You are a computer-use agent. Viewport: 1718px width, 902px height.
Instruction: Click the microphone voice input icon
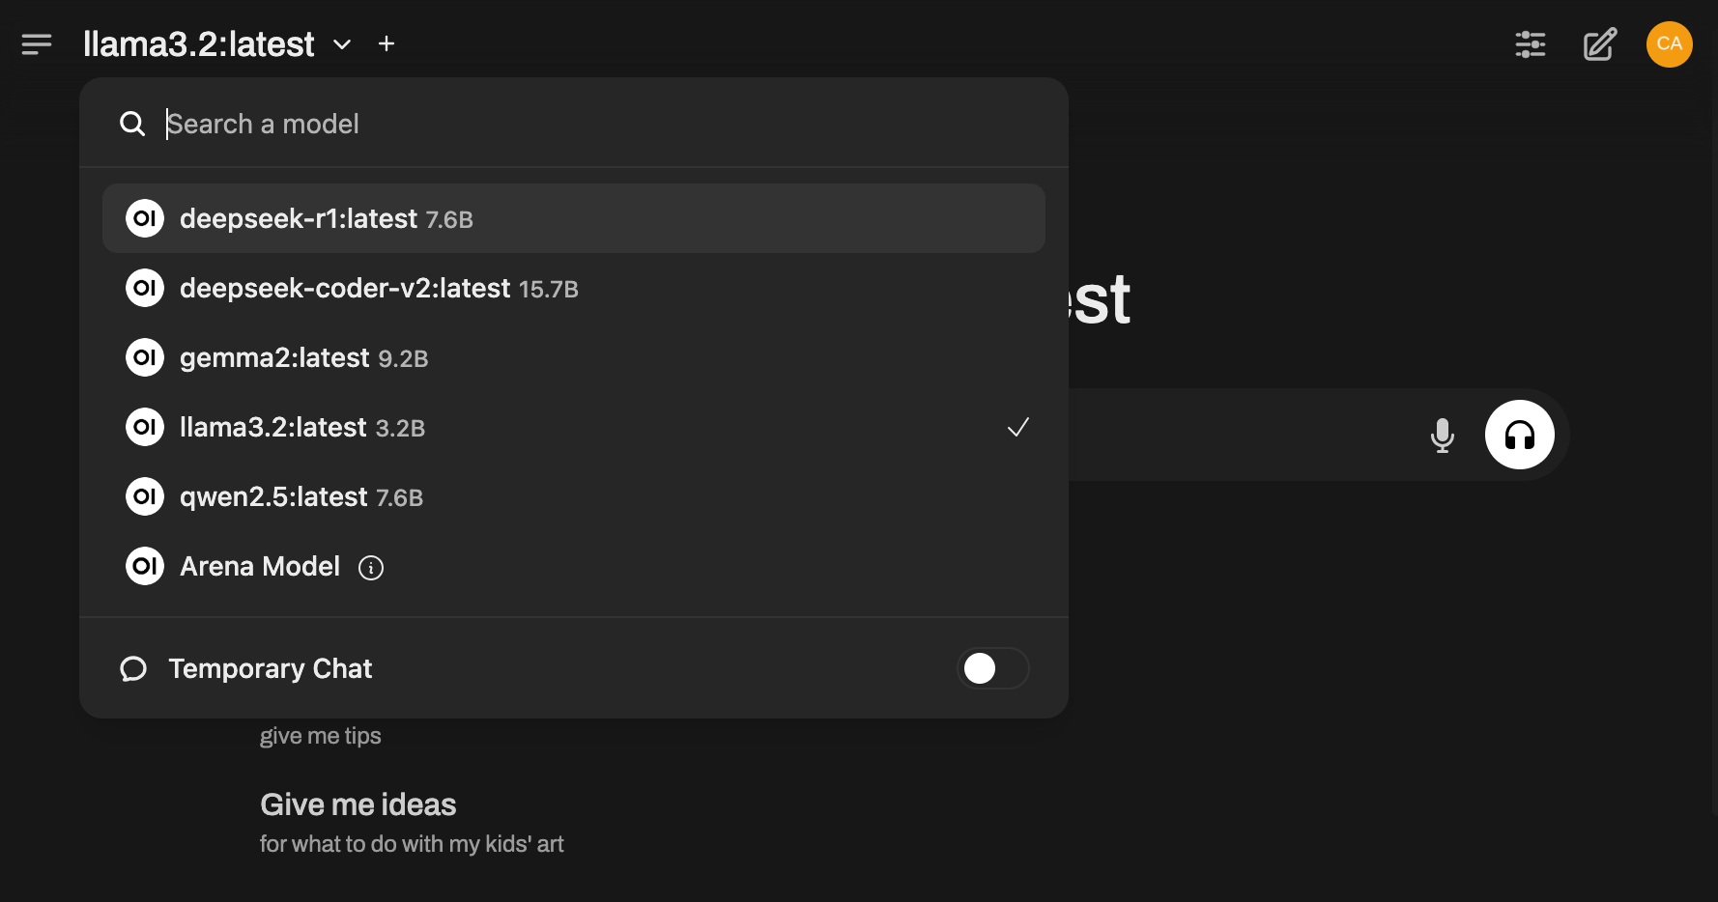[x=1442, y=436]
